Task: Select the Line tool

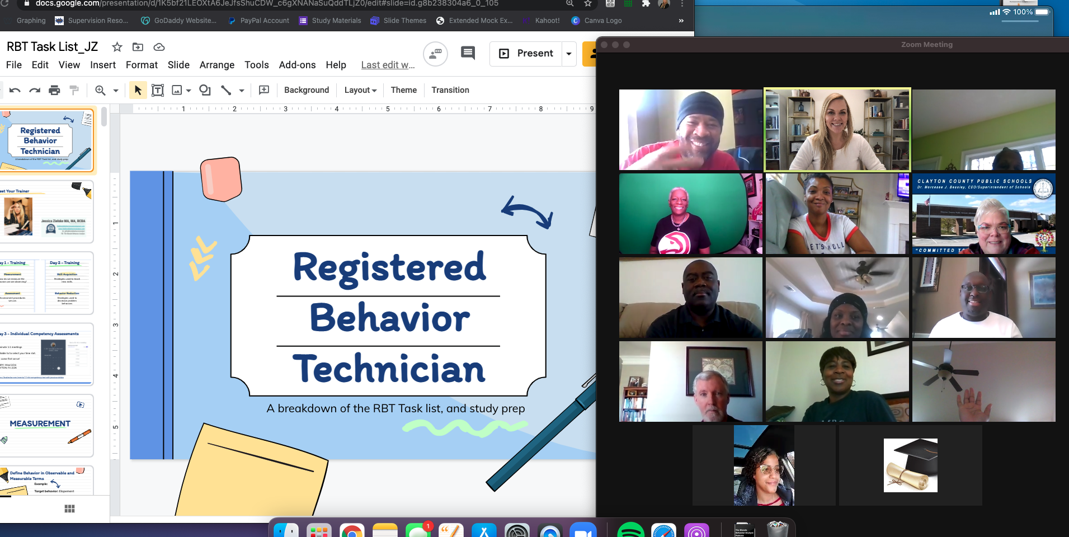Action: point(226,90)
